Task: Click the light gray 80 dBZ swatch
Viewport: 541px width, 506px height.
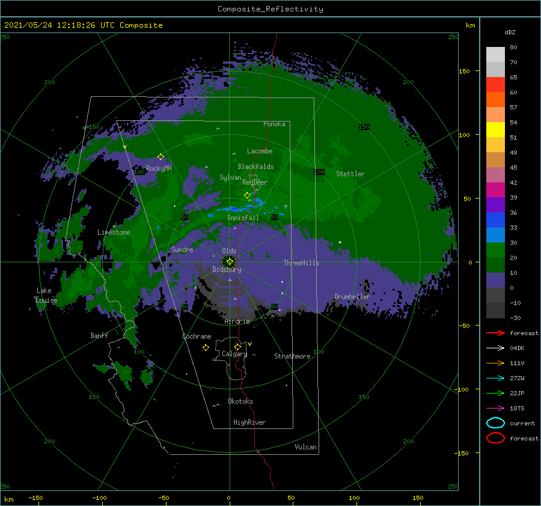Action: pos(495,54)
